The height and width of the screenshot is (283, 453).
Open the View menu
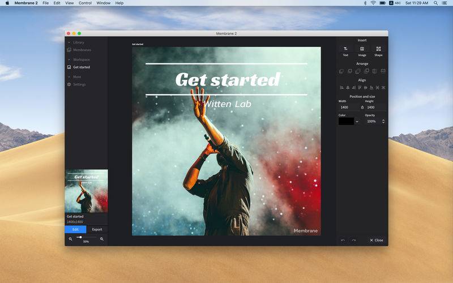tap(69, 3)
